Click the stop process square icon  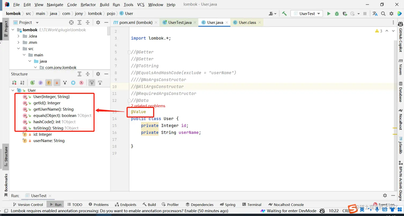(365, 14)
